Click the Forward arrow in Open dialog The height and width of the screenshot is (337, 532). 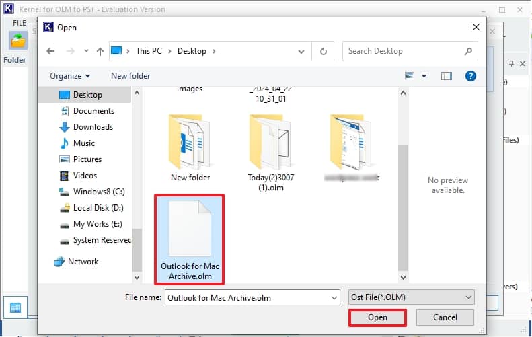(x=70, y=51)
